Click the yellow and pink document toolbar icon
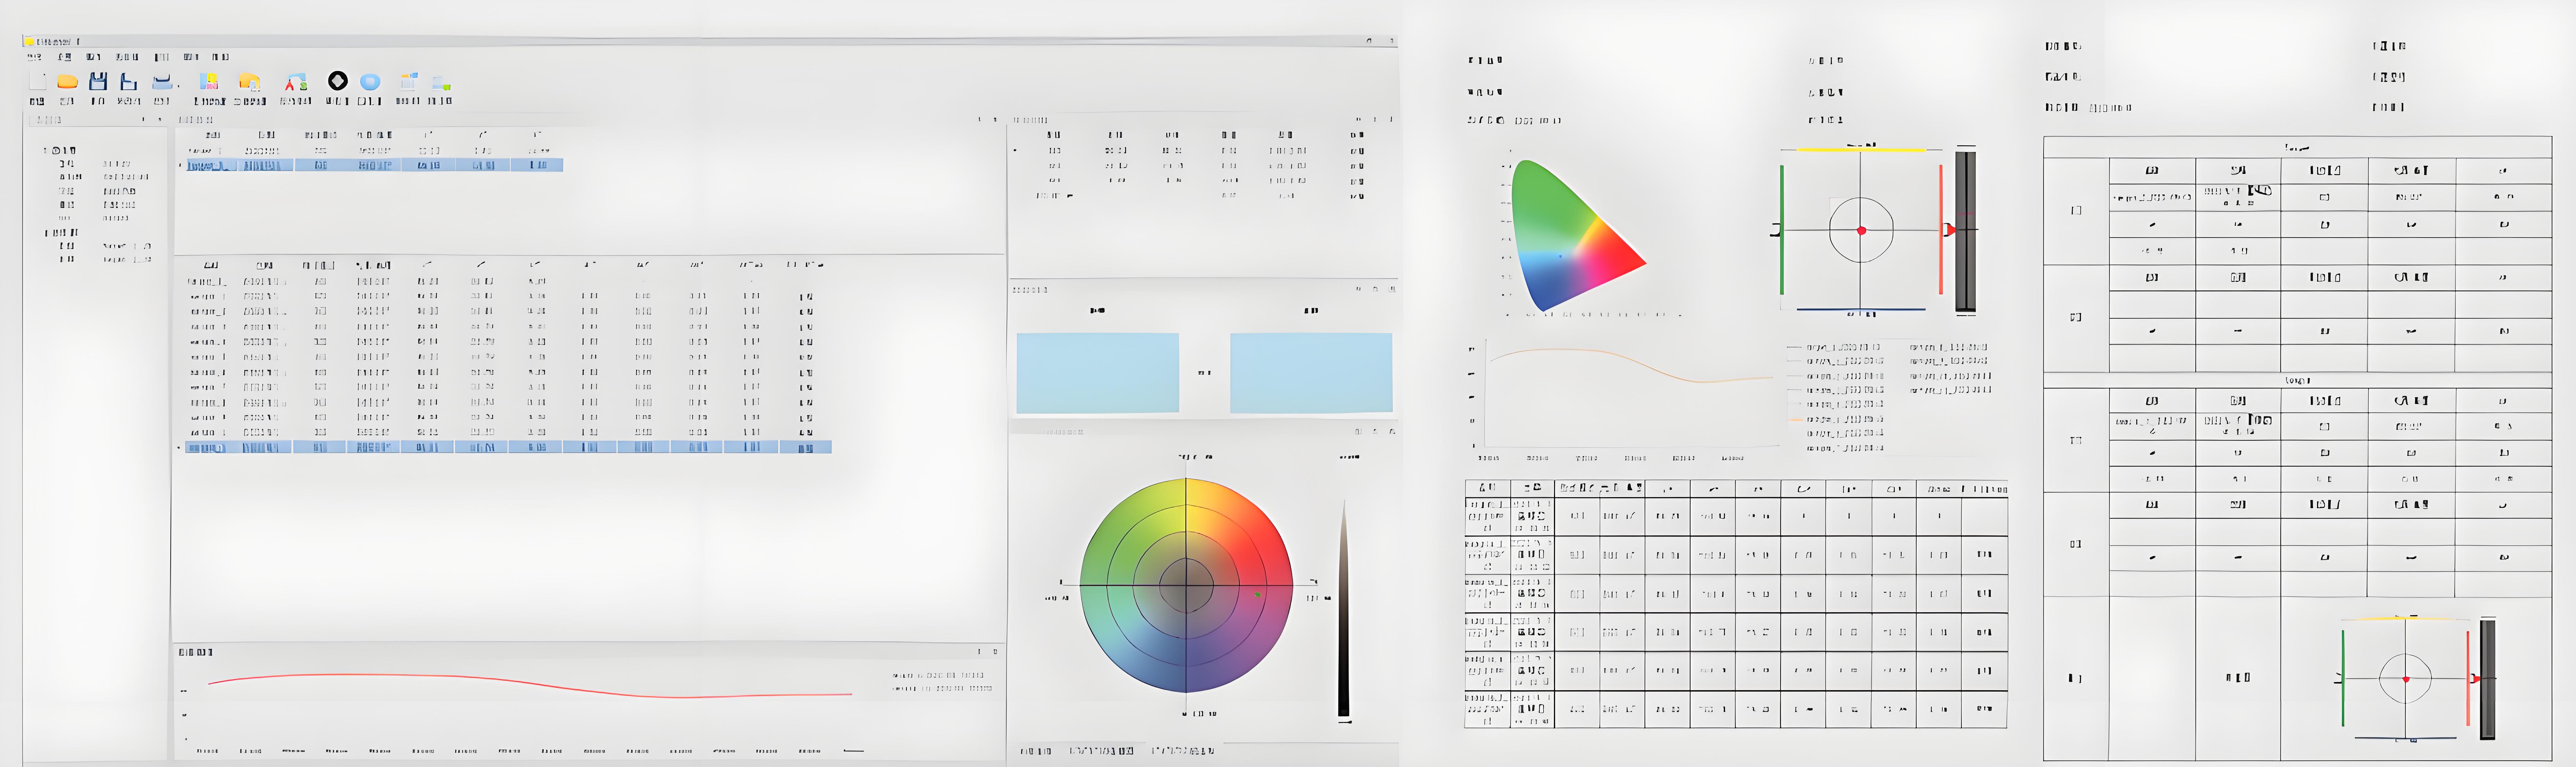The image size is (2576, 767). pos(209,82)
